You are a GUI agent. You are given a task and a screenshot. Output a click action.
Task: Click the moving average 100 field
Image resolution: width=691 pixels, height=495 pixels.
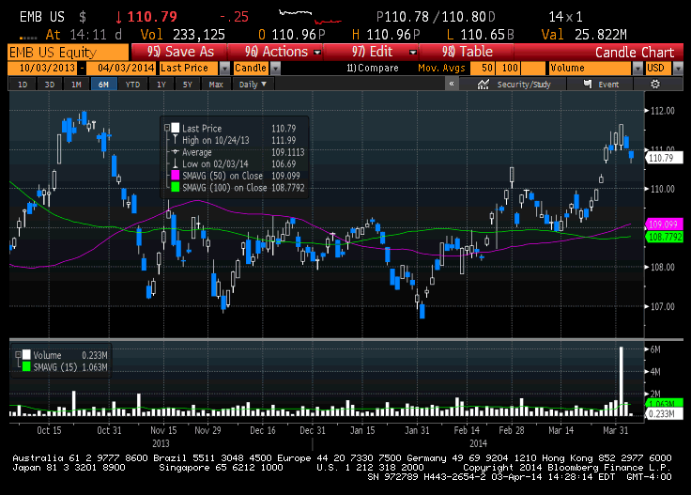(508, 68)
